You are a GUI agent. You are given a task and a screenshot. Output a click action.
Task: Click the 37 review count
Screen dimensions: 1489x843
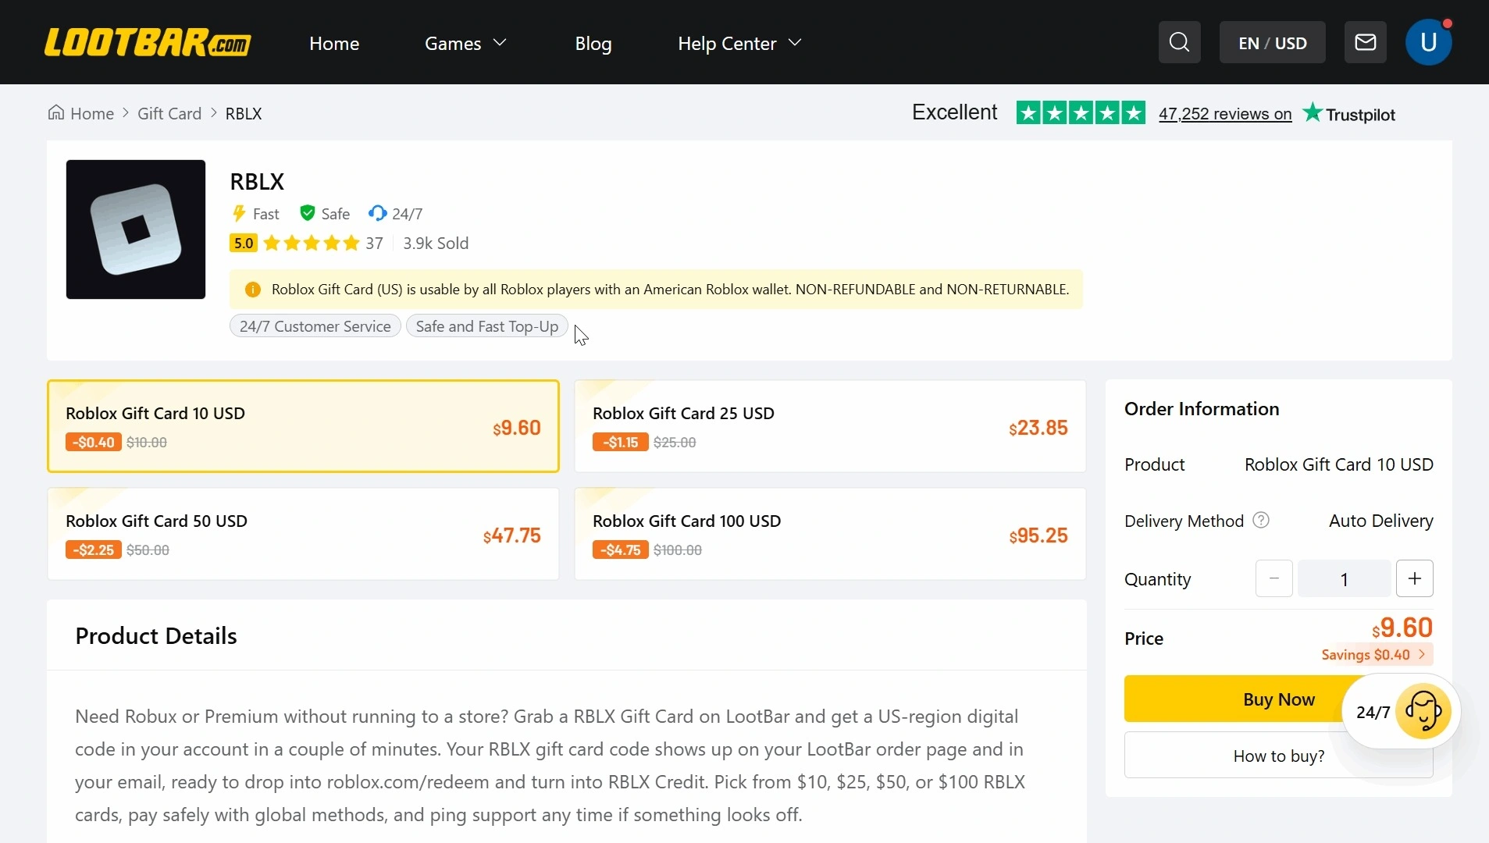coord(375,243)
